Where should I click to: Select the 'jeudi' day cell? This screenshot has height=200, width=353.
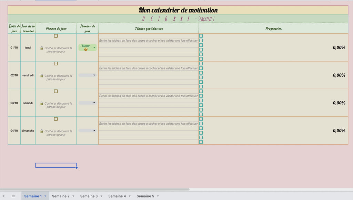pos(28,48)
